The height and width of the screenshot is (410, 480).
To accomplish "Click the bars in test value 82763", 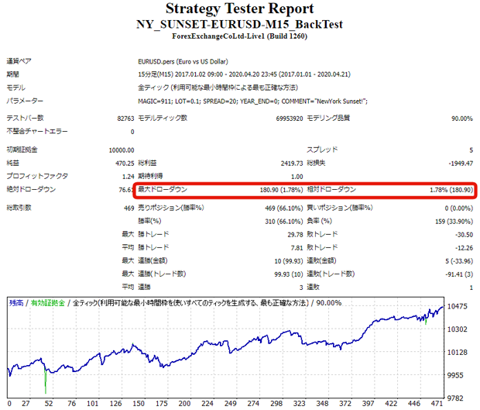I will tap(125, 119).
